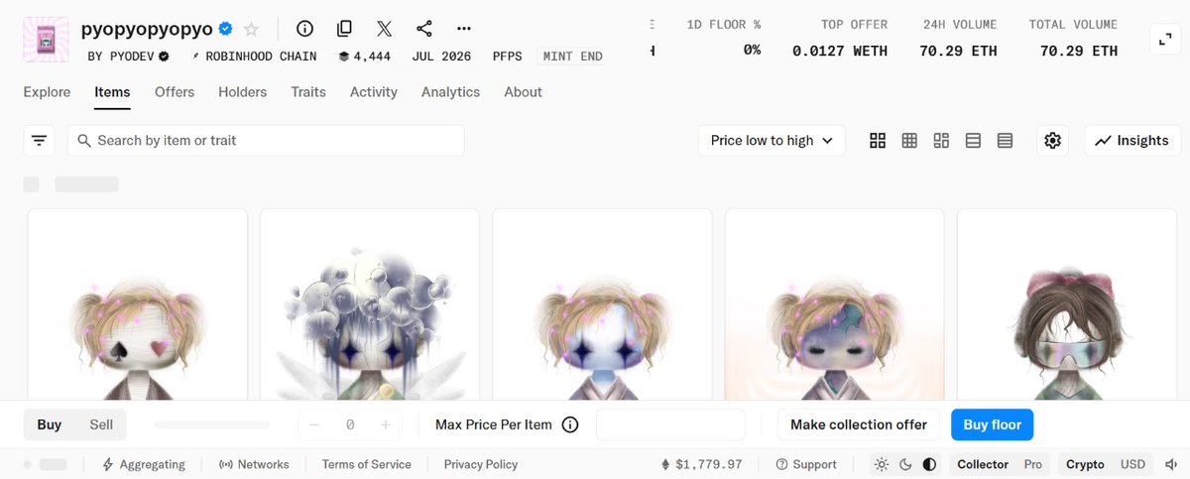
Task: Open the About tab
Action: pos(523,92)
